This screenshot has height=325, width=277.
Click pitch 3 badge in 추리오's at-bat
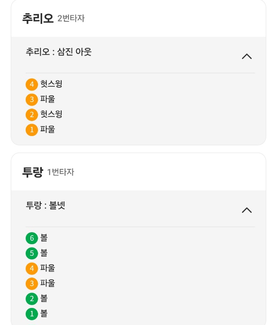[x=32, y=100]
